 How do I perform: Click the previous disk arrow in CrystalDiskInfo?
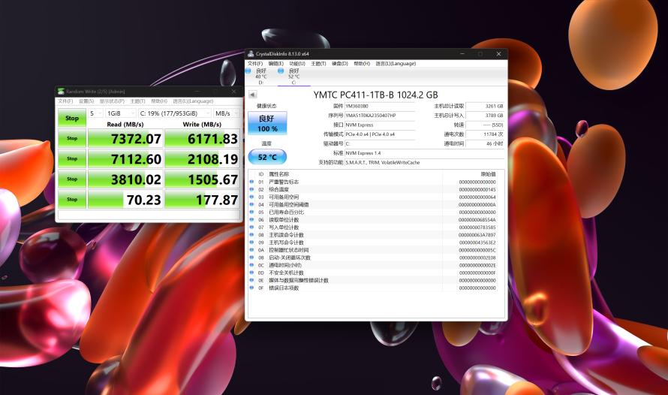click(x=253, y=95)
